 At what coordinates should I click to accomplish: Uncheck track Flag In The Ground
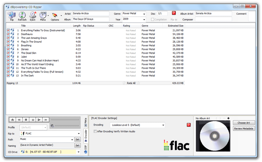[x=8, y=42]
